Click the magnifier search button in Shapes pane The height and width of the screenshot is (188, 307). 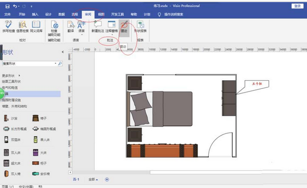pos(60,64)
